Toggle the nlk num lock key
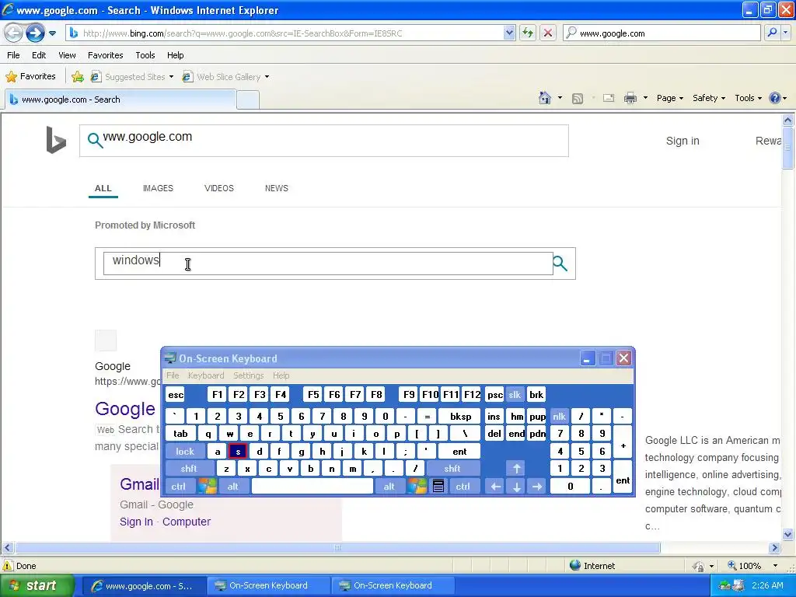Screen dimensions: 796x597 (x=560, y=417)
